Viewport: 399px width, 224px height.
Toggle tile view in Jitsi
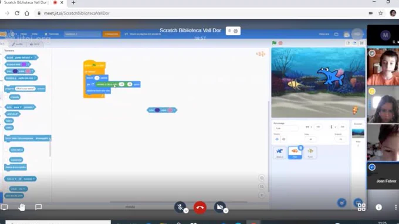(361, 207)
